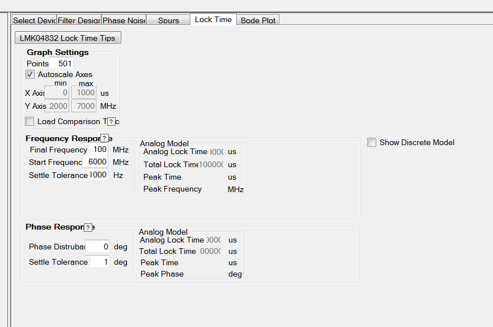Open the Phase Response help icon
This screenshot has width=493, height=327.
tap(89, 227)
